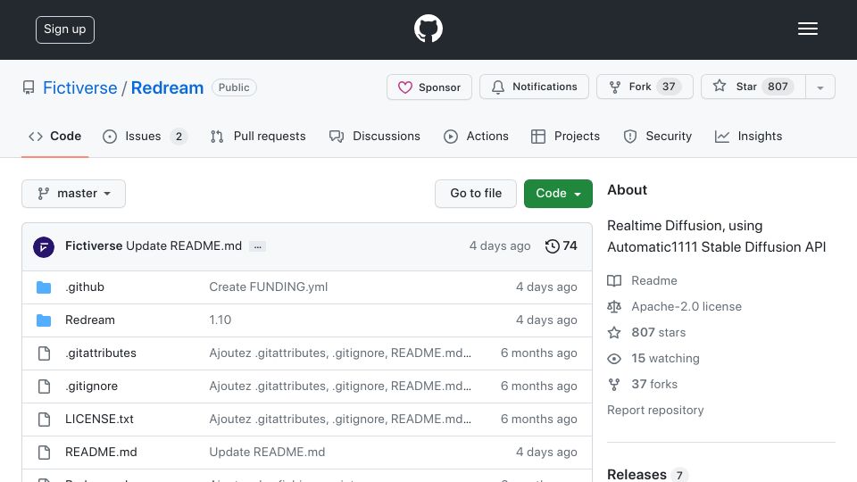Image resolution: width=857 pixels, height=482 pixels.
Task: Click the Sponsor button
Action: pos(429,87)
